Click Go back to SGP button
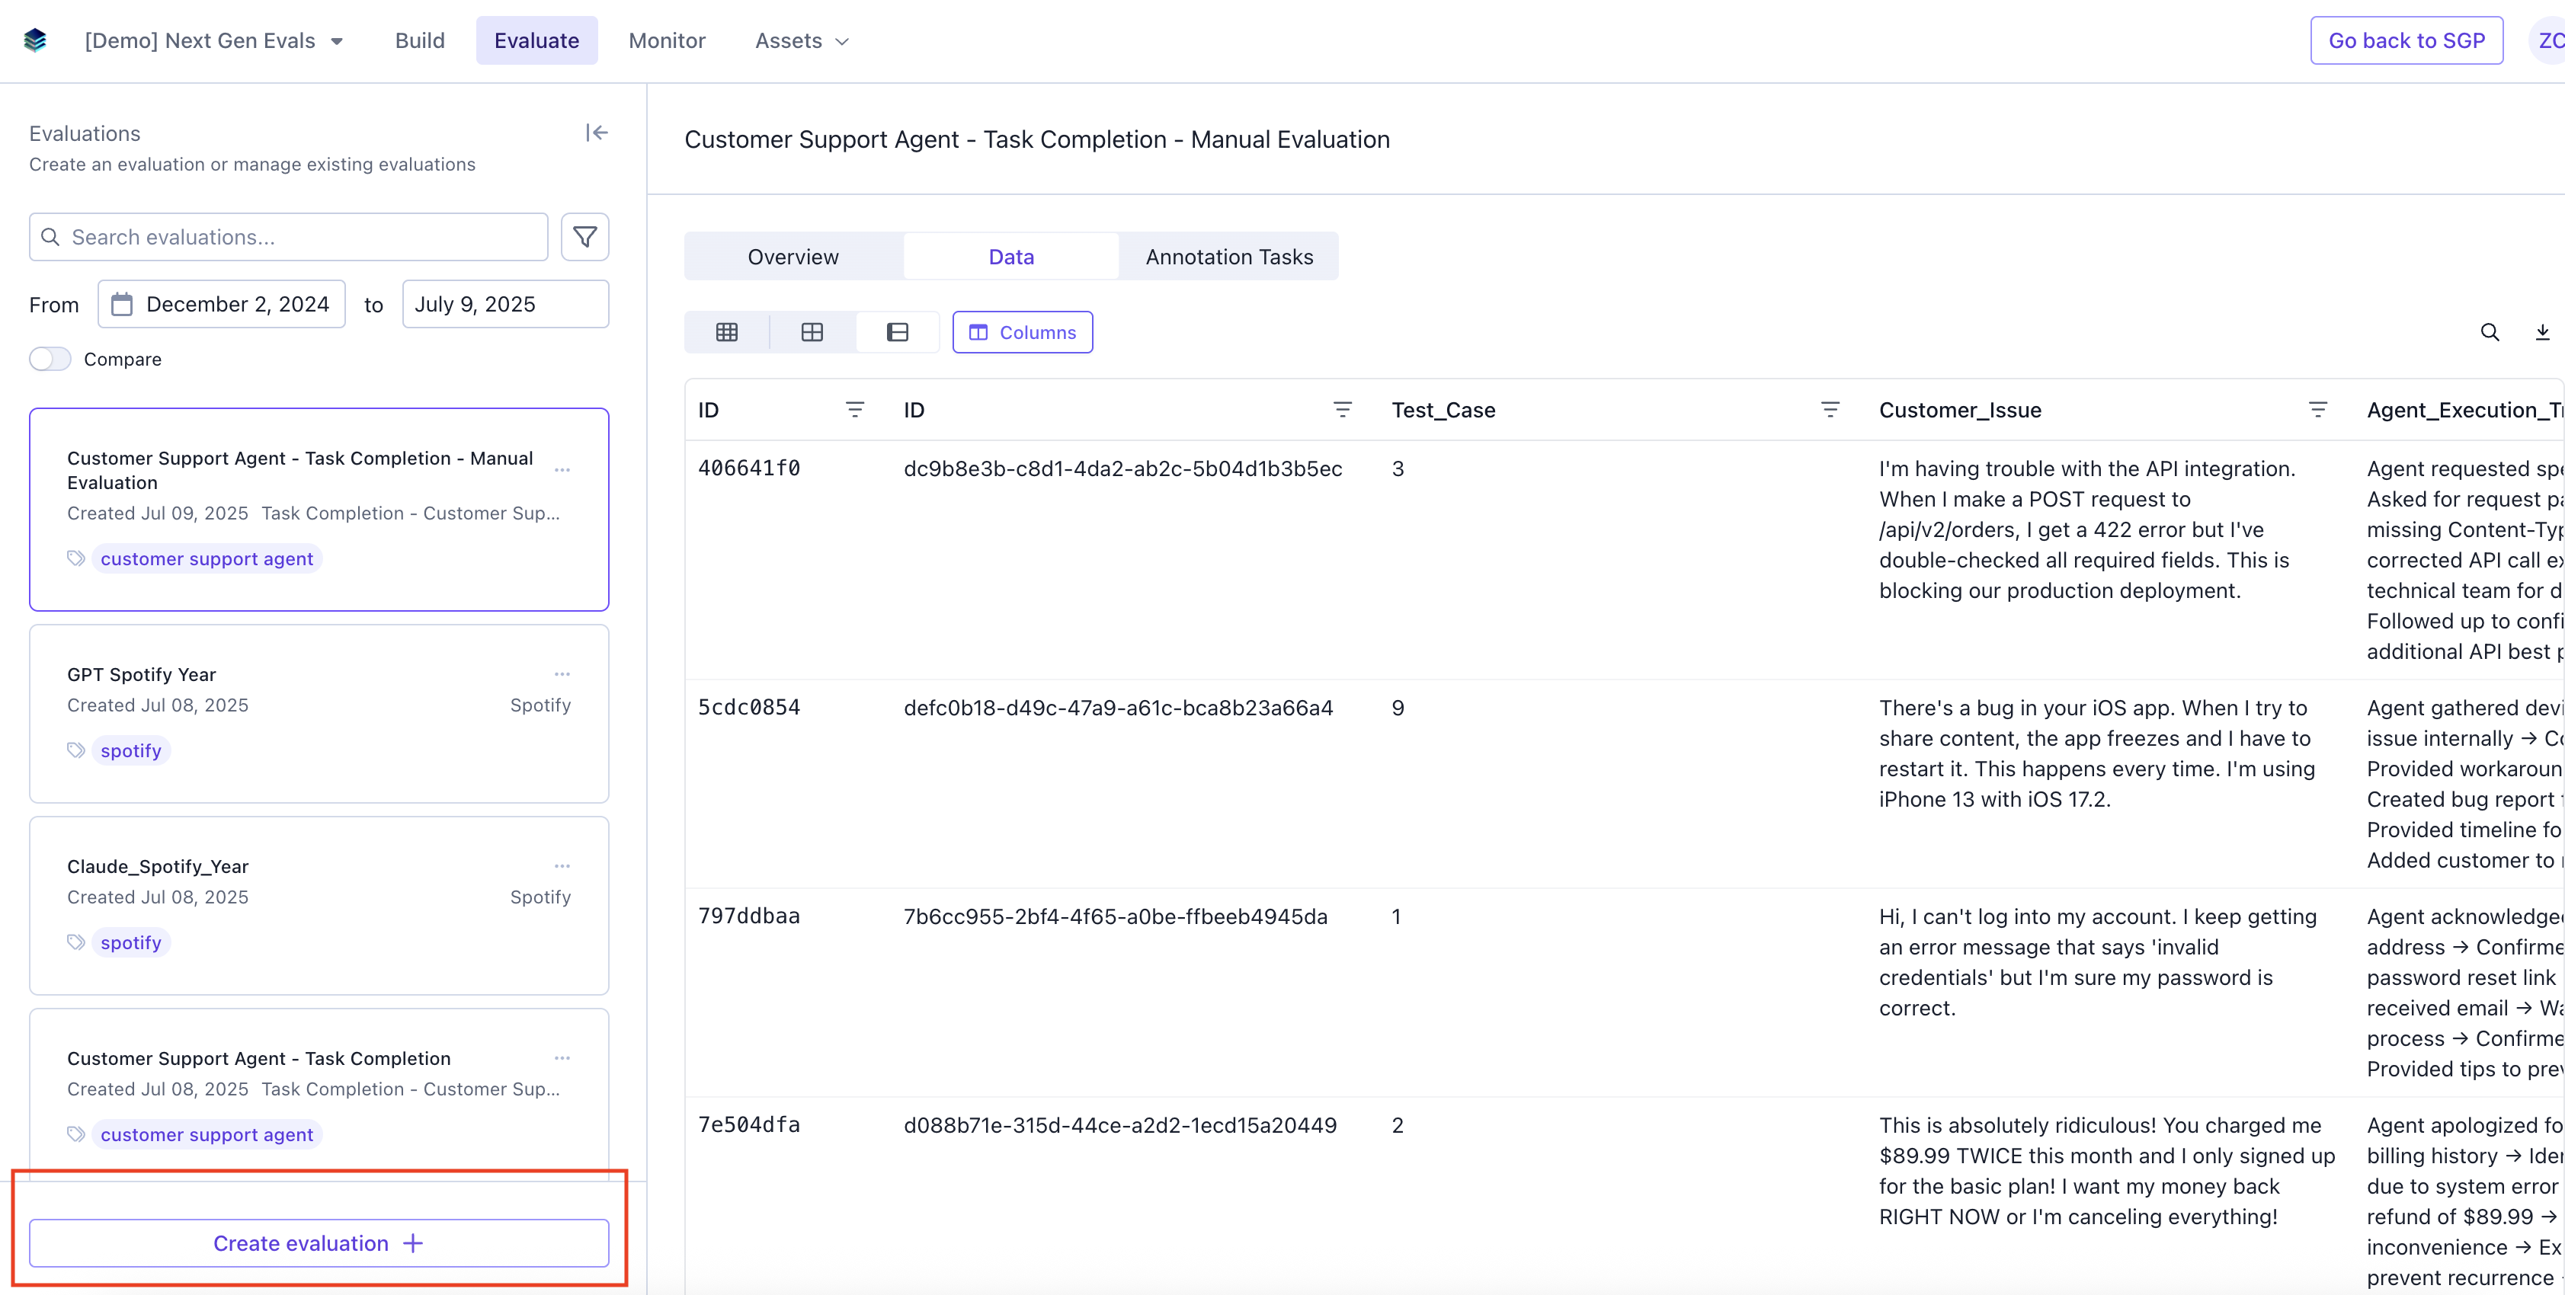 coord(2406,41)
